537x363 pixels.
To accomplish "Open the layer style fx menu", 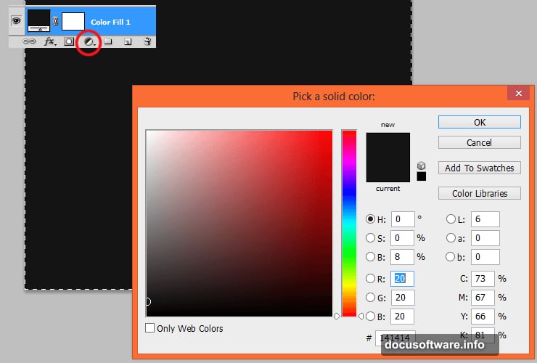I will (50, 42).
